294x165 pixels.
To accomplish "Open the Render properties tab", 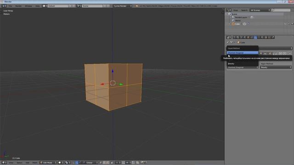I will (x=234, y=38).
